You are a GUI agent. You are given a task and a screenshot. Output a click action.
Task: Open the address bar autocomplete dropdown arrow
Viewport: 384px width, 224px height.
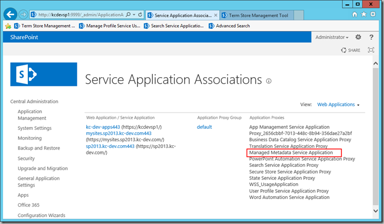(x=134, y=15)
